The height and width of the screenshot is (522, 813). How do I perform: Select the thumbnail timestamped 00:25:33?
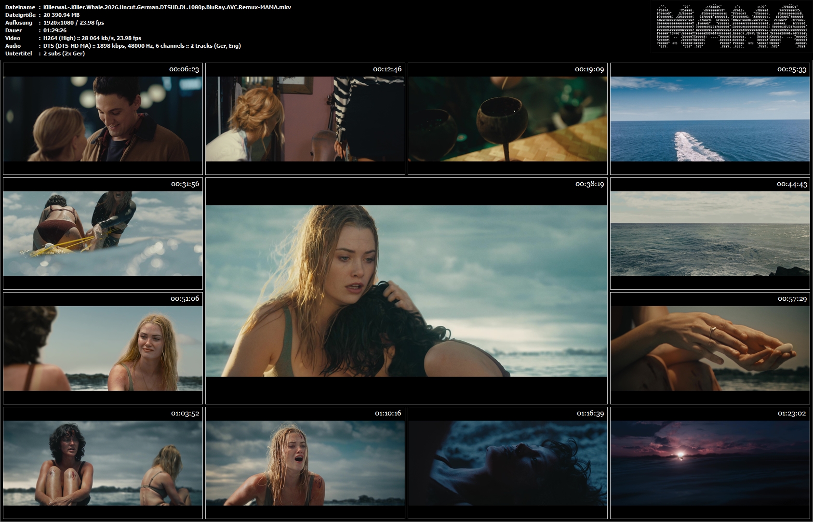tap(710, 119)
